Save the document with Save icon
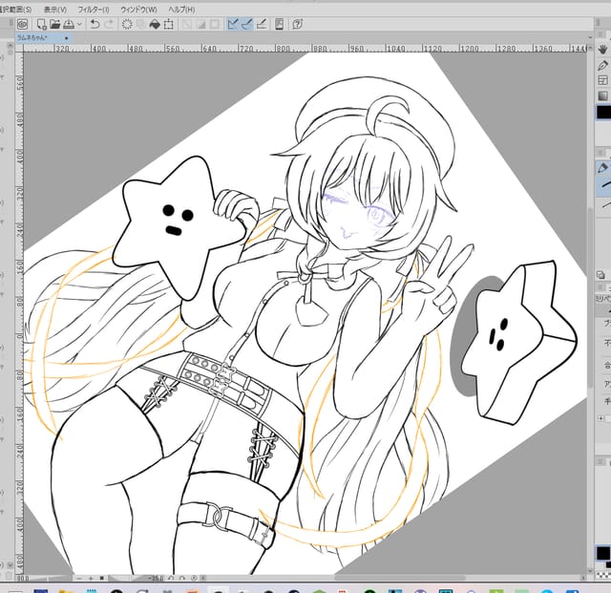This screenshot has width=611, height=593. (70, 23)
